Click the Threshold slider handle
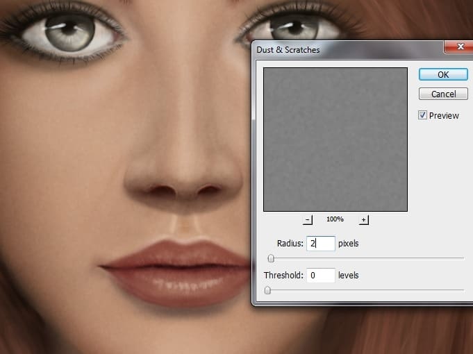 [x=267, y=290]
